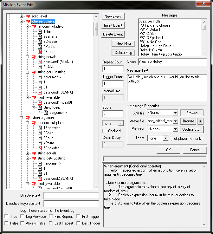Collapse the selected when-argument node
213x234 pixels.
coord(22,21)
